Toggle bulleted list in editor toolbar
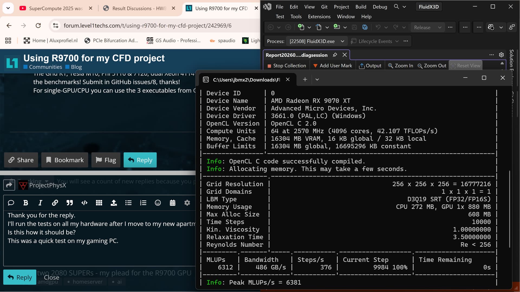This screenshot has height=292, width=520. pos(128,203)
